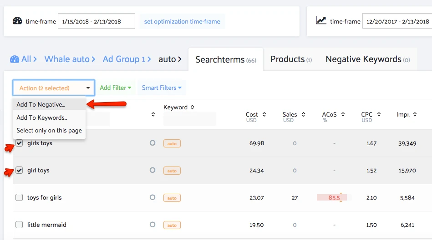Switch to the Products tab
Screen dimensions: 432x240
(291, 59)
